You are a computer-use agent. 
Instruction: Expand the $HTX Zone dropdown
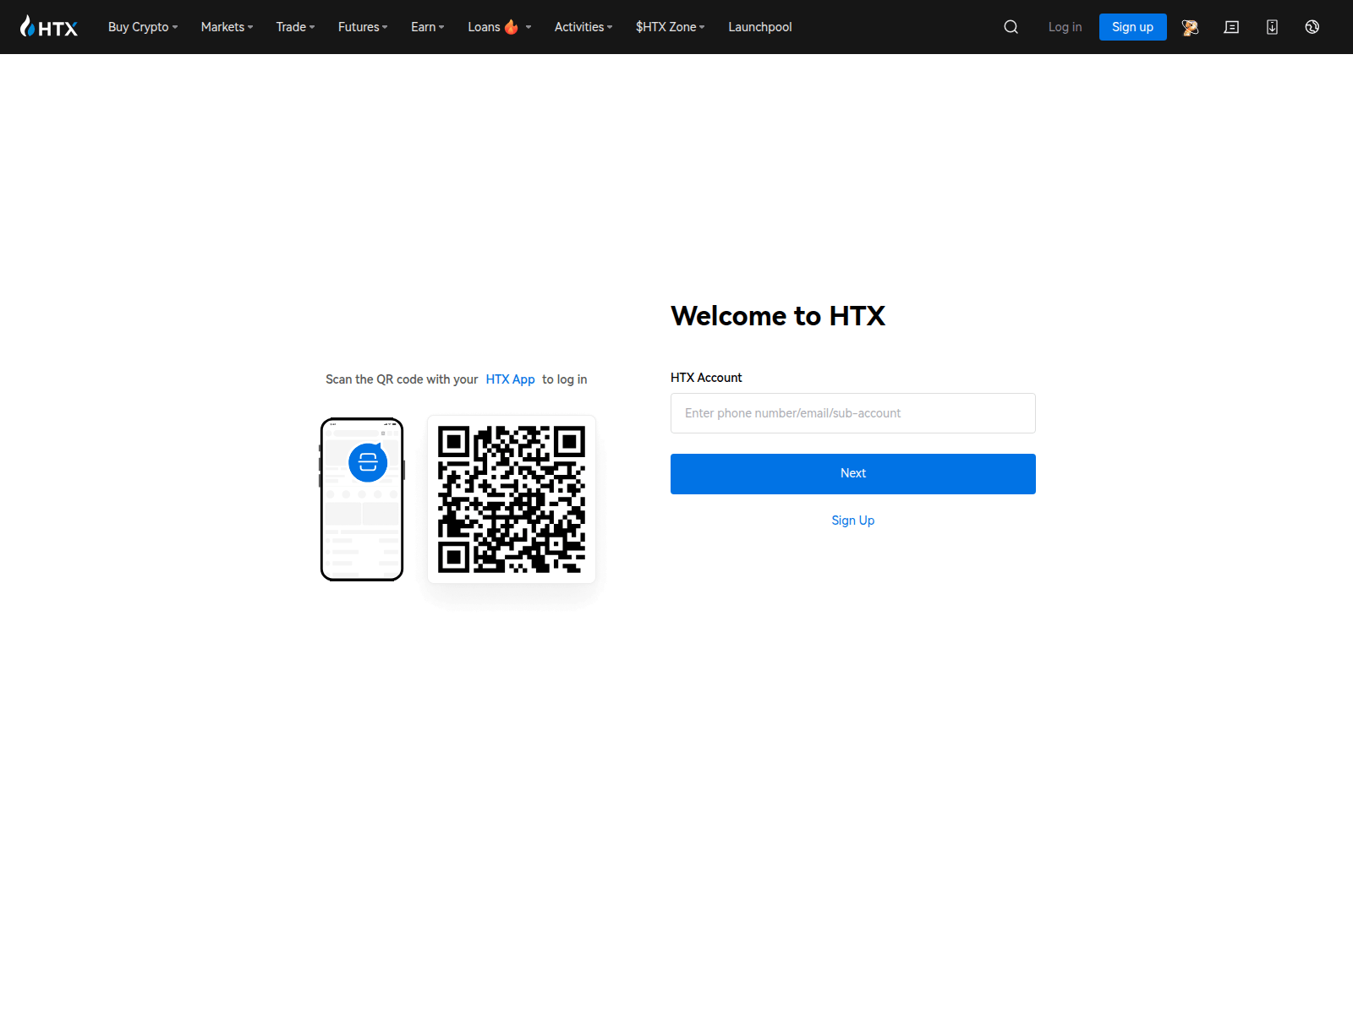pos(670,27)
